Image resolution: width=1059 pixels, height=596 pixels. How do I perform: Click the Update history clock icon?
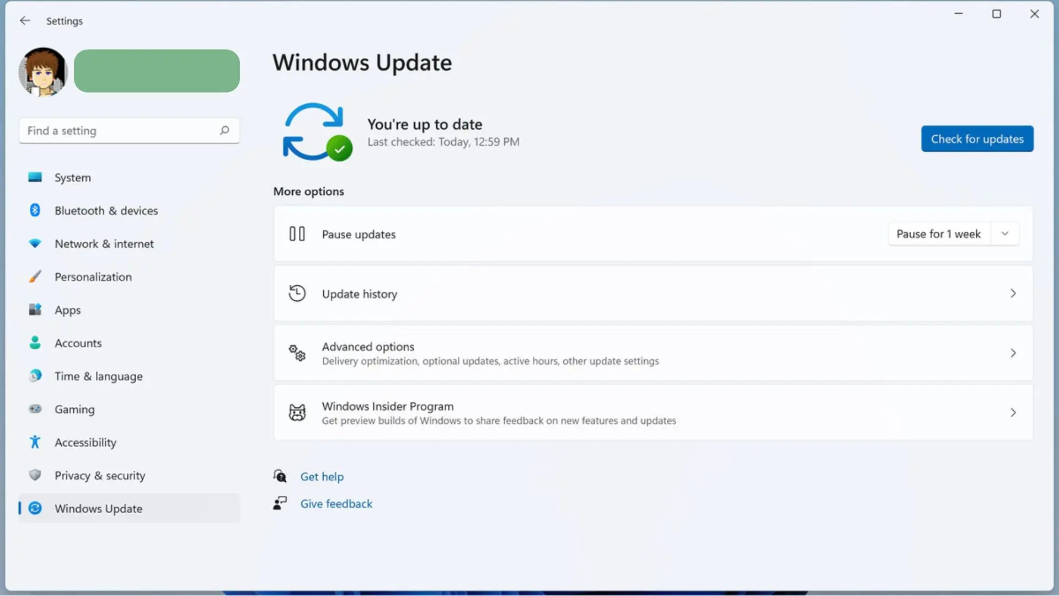click(x=297, y=294)
